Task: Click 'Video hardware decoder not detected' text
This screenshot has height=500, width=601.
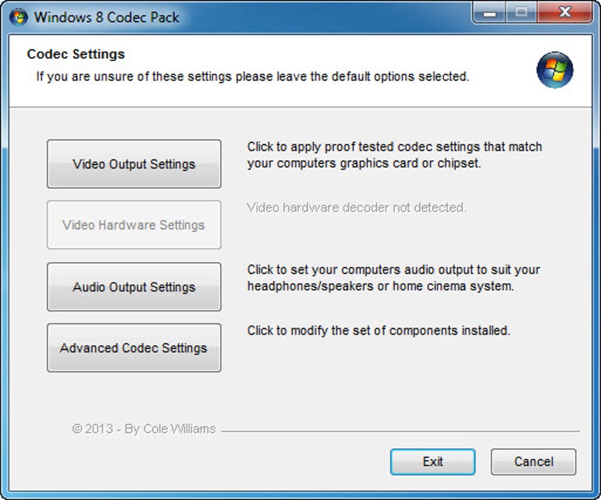Action: pos(356,207)
